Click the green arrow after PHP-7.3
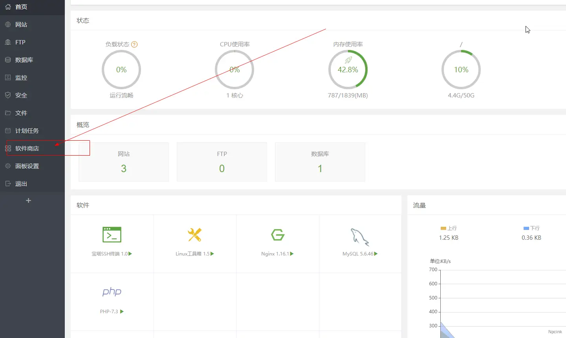The image size is (566, 338). click(122, 311)
